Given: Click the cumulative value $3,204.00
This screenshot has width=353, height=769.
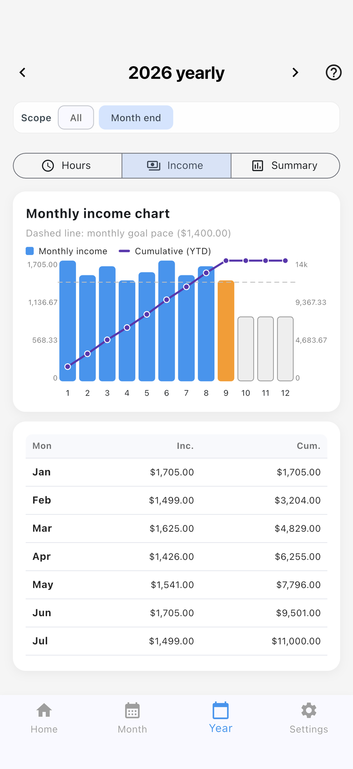Looking at the screenshot, I should tap(298, 500).
